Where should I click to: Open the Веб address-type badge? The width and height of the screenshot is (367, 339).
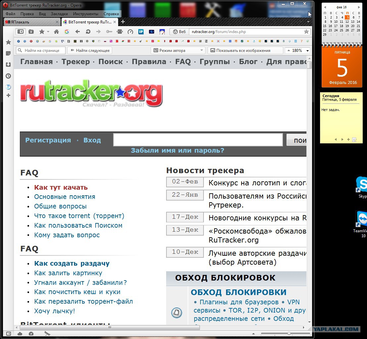coord(179,31)
